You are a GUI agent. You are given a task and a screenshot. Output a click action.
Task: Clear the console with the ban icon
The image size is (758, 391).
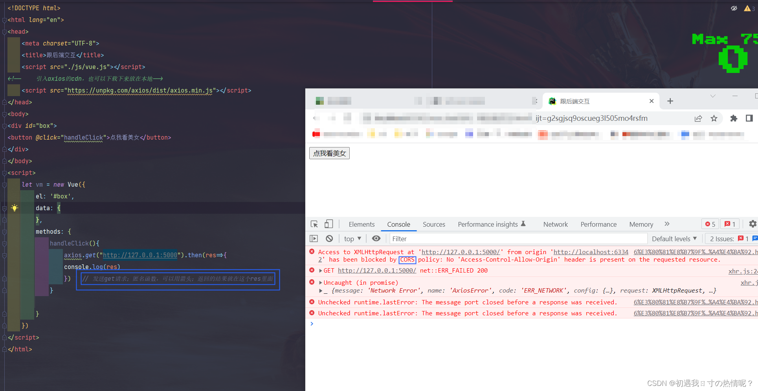[x=329, y=238]
